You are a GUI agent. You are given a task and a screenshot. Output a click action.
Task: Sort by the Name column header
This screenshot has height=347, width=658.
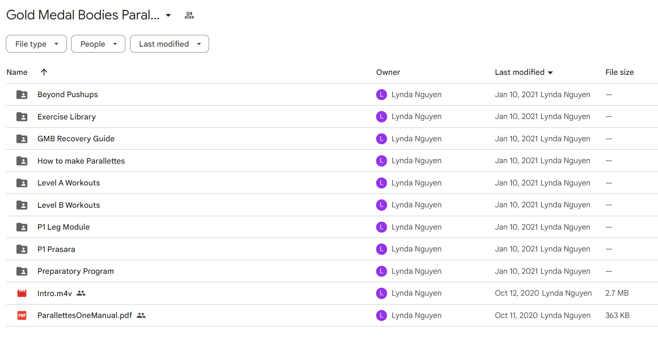(17, 72)
